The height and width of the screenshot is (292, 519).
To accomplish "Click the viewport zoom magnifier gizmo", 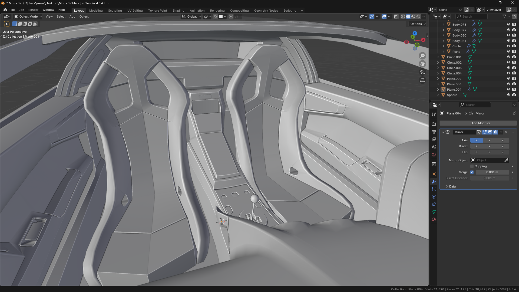I will coord(422,56).
